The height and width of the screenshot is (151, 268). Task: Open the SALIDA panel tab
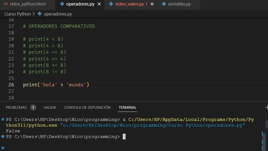tap(50, 107)
